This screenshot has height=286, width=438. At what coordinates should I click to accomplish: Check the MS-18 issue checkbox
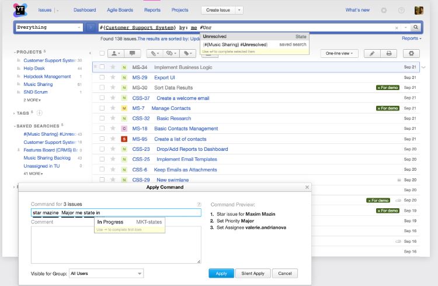tap(102, 129)
